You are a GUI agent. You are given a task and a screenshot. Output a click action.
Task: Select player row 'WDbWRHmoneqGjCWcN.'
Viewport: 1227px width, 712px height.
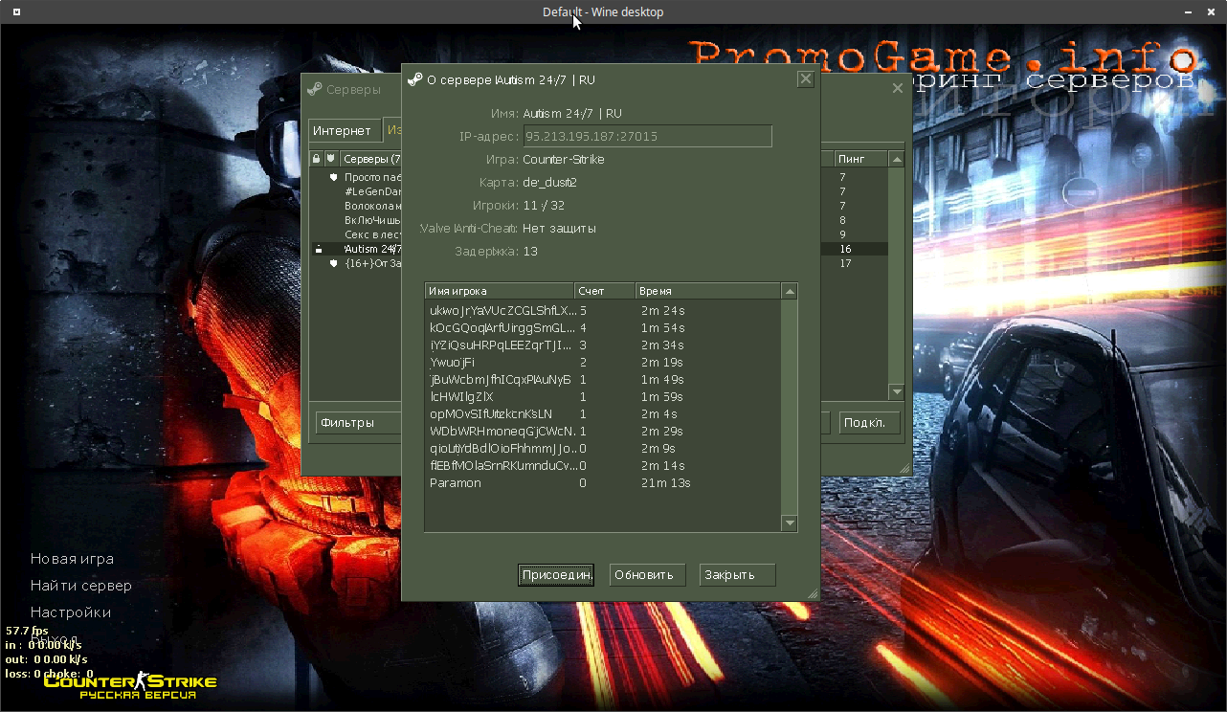[x=603, y=432]
